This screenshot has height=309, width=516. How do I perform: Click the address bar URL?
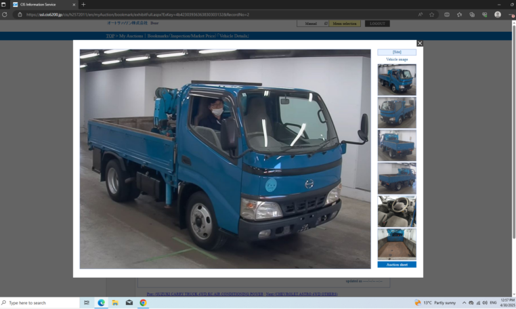137,14
